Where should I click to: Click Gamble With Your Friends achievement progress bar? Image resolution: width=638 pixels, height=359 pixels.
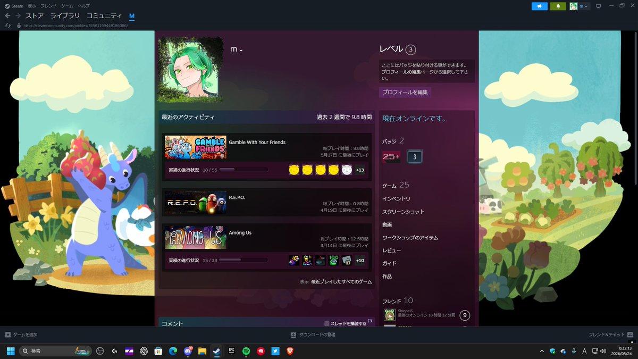pos(243,170)
